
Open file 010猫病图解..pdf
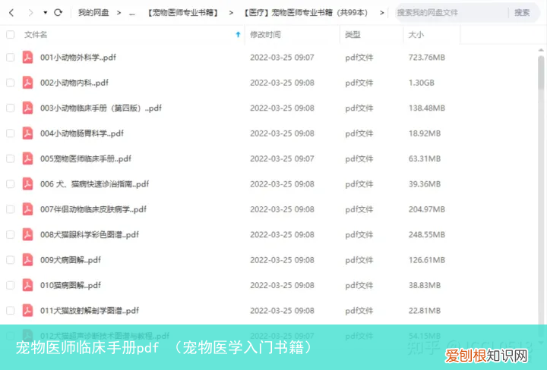[71, 286]
